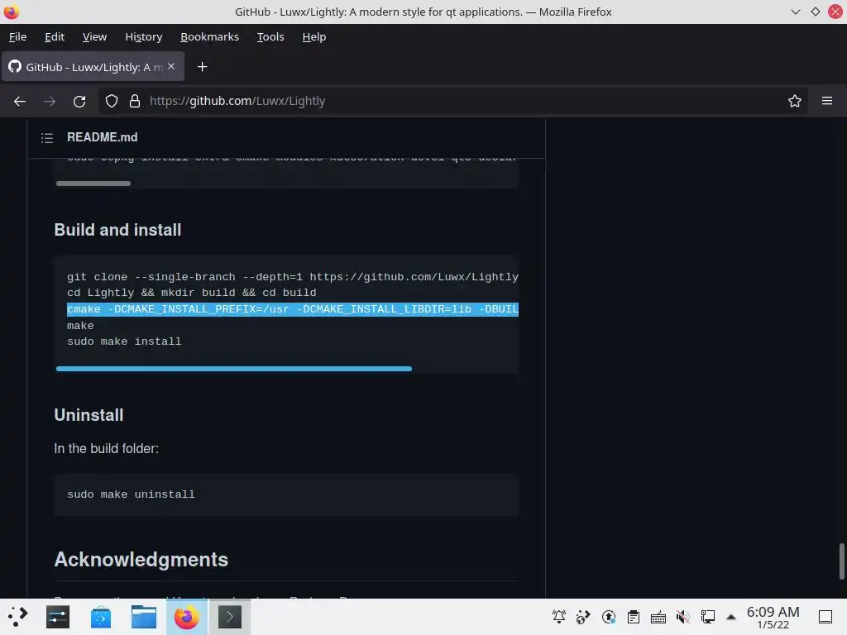Image resolution: width=847 pixels, height=635 pixels.
Task: Open tracking protection shield info
Action: [x=112, y=101]
